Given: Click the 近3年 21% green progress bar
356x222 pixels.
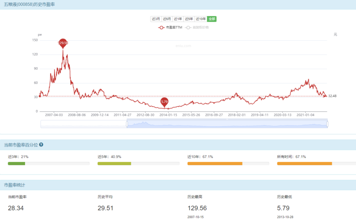Looking at the screenshot, I should click(x=16, y=163).
